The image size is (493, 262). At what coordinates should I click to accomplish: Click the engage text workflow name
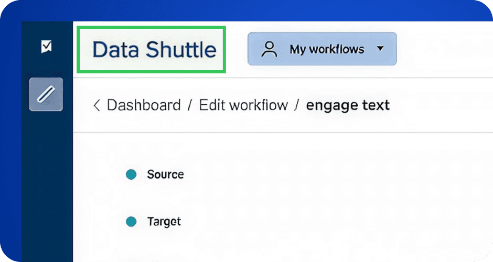[x=348, y=105]
